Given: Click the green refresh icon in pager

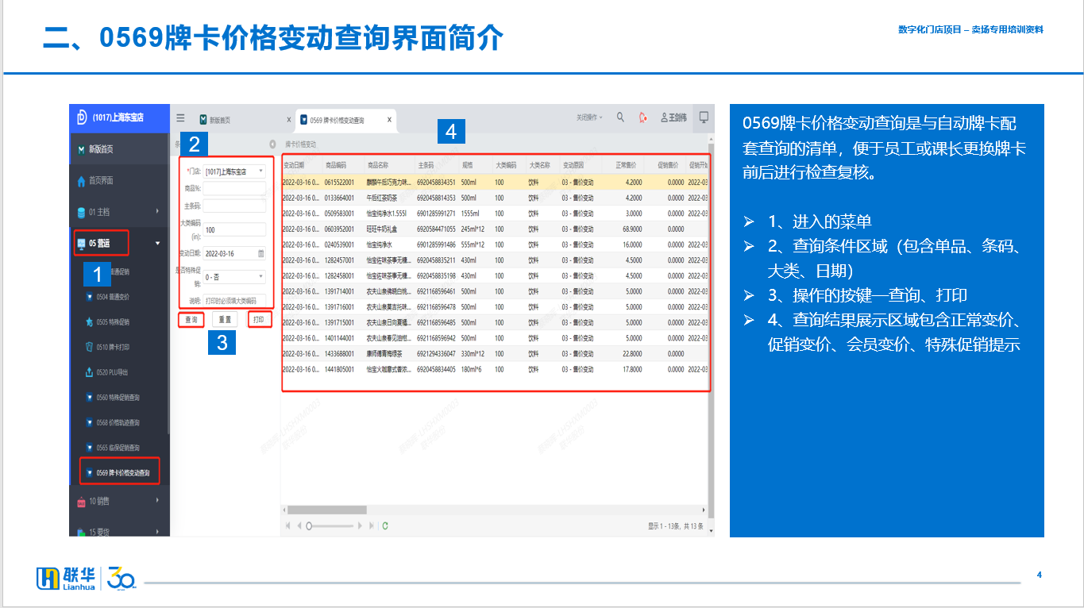Looking at the screenshot, I should [x=385, y=525].
